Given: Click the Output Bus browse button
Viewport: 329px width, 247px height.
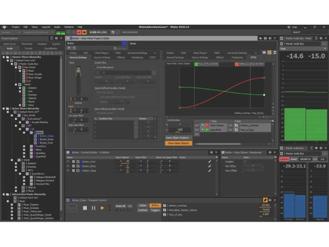Looking at the screenshot, I should 154,72.
